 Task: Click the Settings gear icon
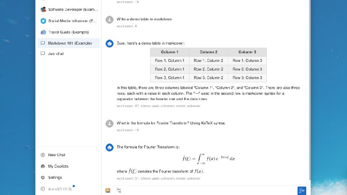click(x=43, y=178)
